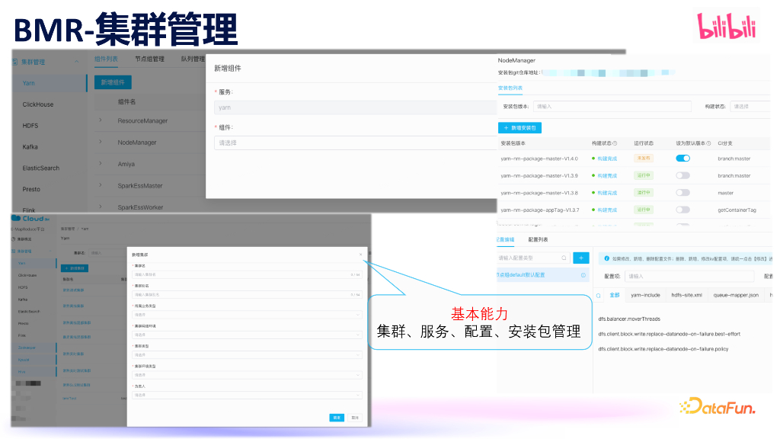This screenshot has width=780, height=439.
Task: Click the info icon in the blue notice banner
Action: pos(606,258)
